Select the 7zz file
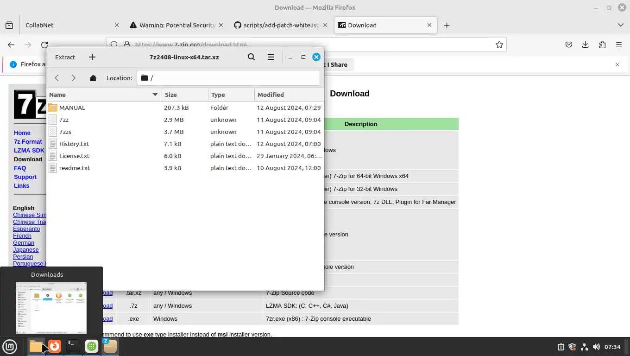 pyautogui.click(x=185, y=120)
